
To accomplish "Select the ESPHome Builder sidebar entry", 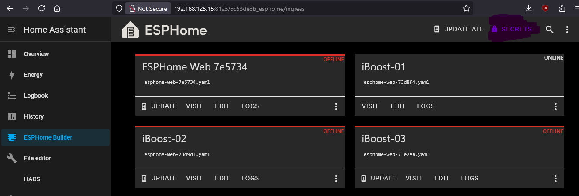I will tap(55, 137).
